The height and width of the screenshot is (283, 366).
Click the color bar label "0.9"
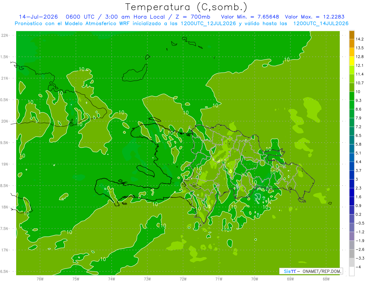tap(358, 205)
